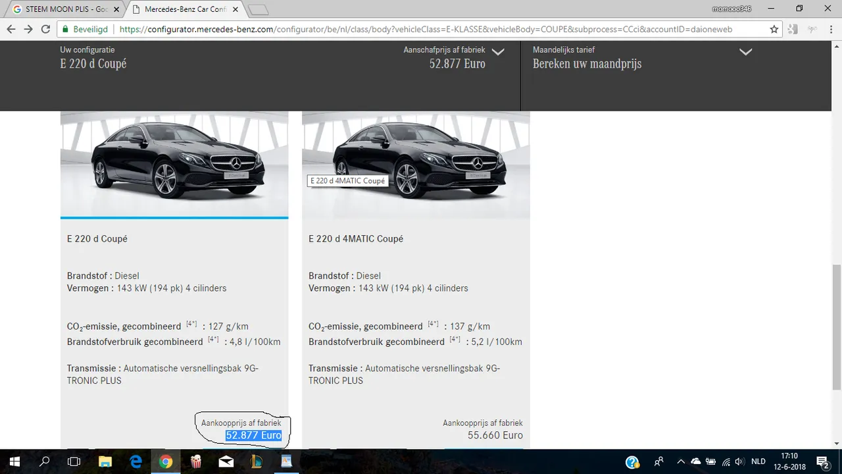Open League of Legends from the taskbar
Screen dimensions: 842x474
pyautogui.click(x=257, y=461)
